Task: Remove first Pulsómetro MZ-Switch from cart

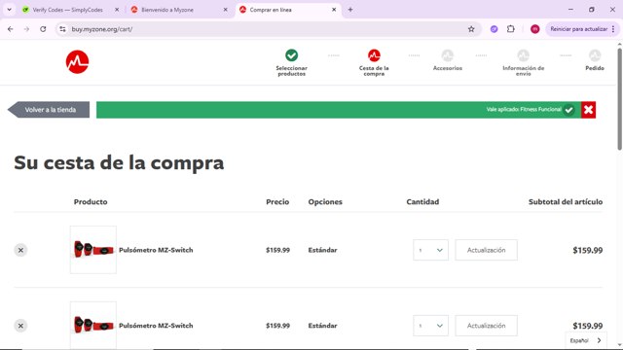Action: click(20, 250)
